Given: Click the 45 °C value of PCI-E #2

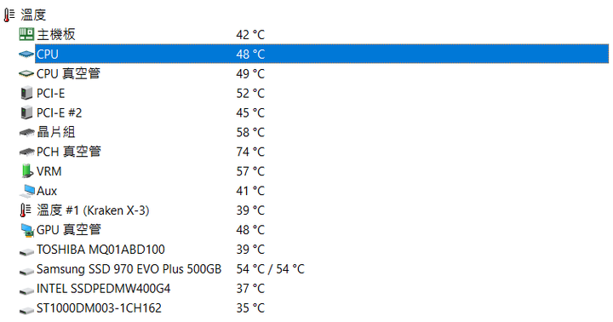Looking at the screenshot, I should point(250,112).
